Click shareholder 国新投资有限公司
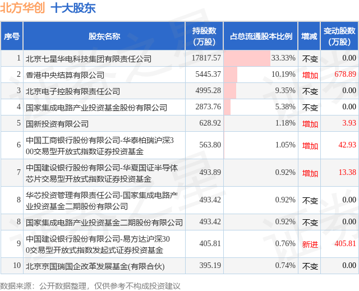The height and width of the screenshot is (291, 359). 57,124
